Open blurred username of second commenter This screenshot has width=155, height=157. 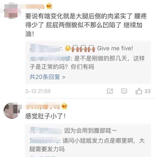coord(43,106)
